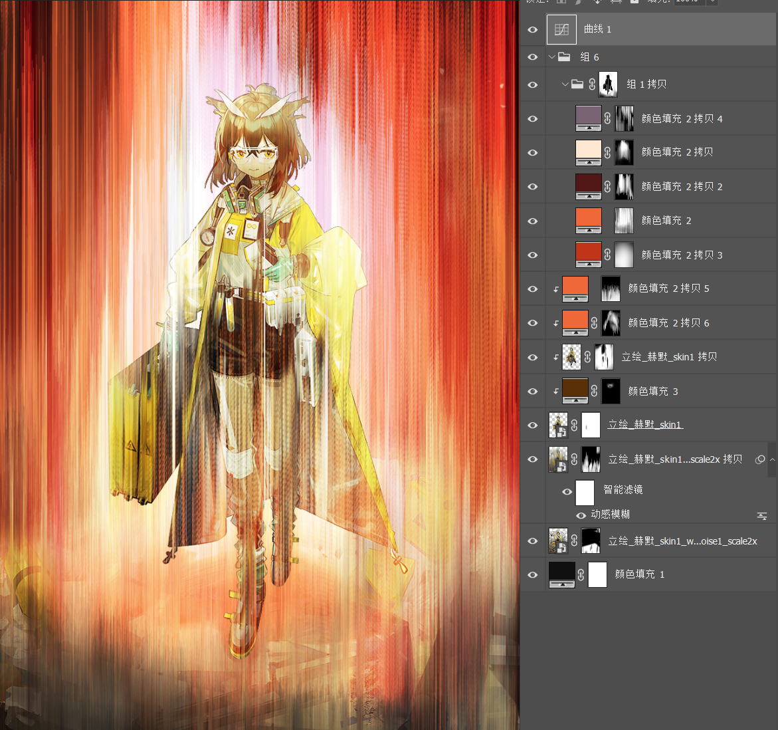Screen dimensions: 778x730
Task: Click the link icon on 颜色填充 1 layer
Action: 581,575
